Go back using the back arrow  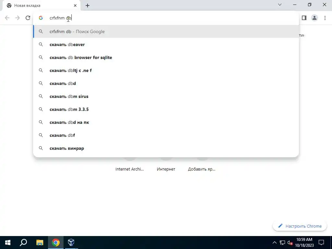click(7, 18)
